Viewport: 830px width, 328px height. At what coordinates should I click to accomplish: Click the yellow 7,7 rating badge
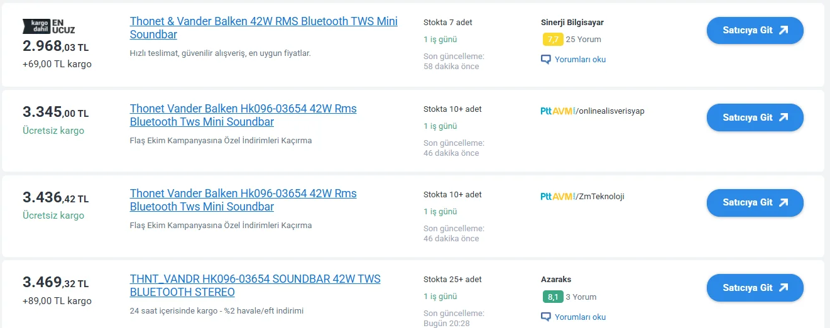click(x=552, y=40)
